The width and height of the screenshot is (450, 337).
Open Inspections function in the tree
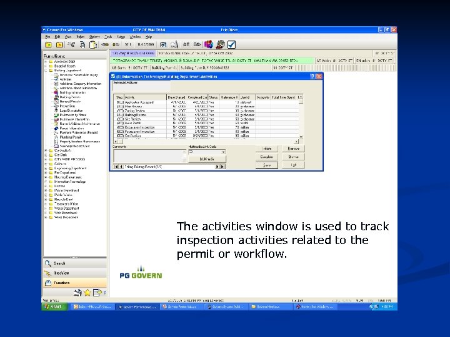point(67,106)
